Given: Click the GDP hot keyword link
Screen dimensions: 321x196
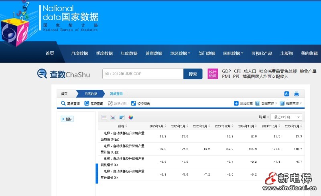Looking at the screenshot, I should (x=226, y=71).
